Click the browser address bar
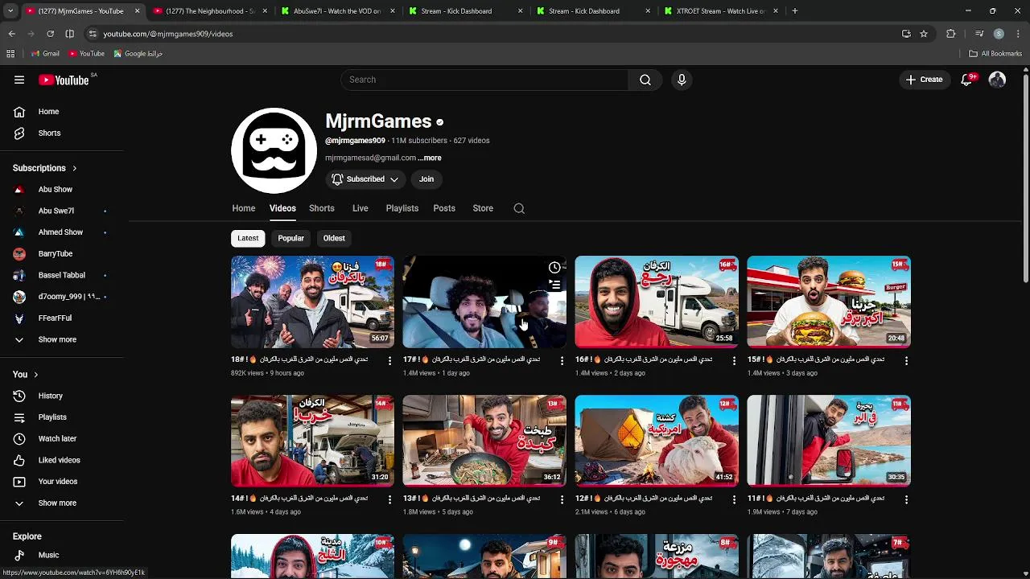 [491, 34]
